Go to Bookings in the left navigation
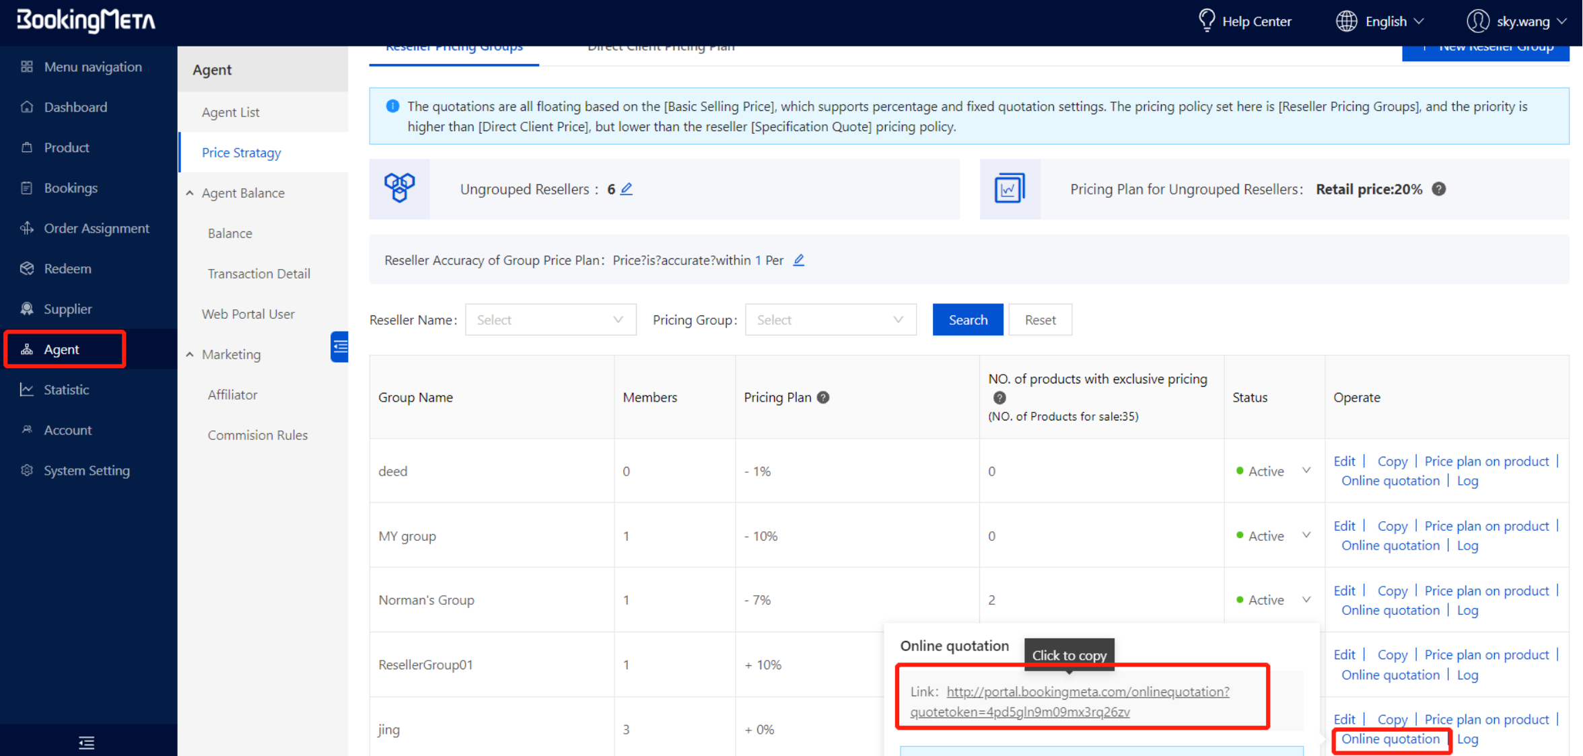 point(71,188)
